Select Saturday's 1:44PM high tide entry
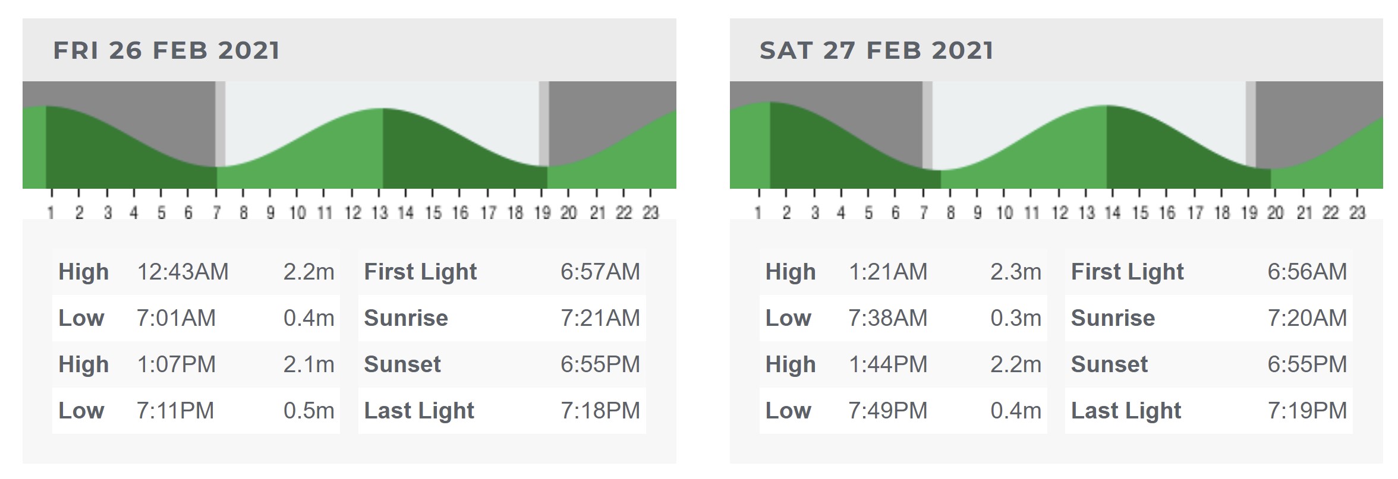 903,364
